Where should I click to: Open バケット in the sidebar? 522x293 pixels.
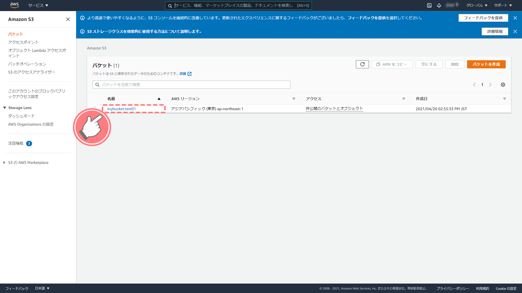point(16,34)
